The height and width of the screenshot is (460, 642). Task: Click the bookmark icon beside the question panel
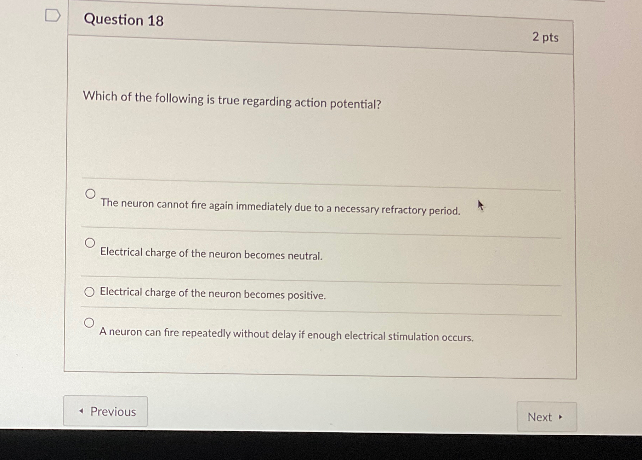tap(52, 15)
